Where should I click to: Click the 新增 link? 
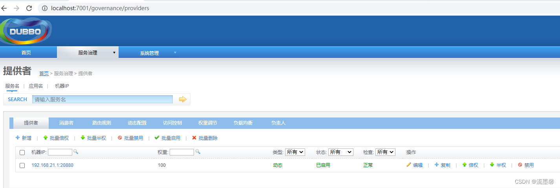(27, 138)
